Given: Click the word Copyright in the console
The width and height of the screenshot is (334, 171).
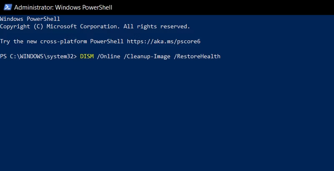Looking at the screenshot, I should point(15,27).
